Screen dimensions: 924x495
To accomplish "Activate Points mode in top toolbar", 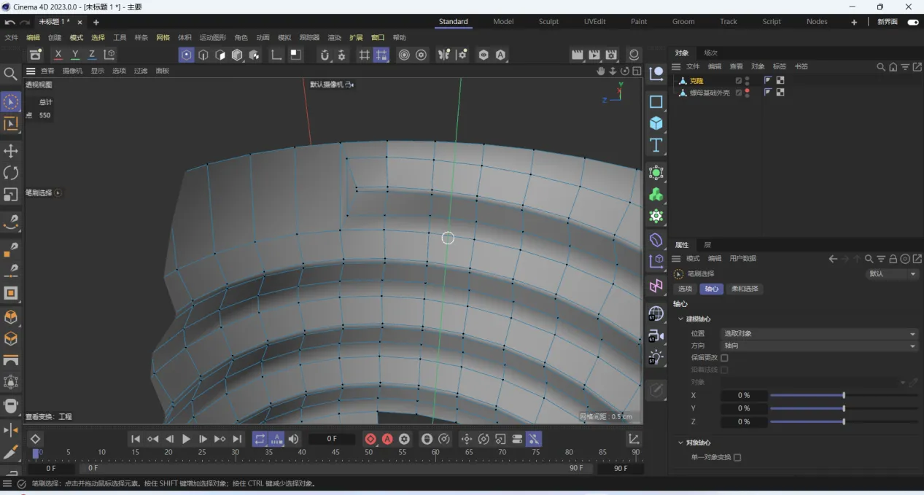I will click(x=187, y=55).
